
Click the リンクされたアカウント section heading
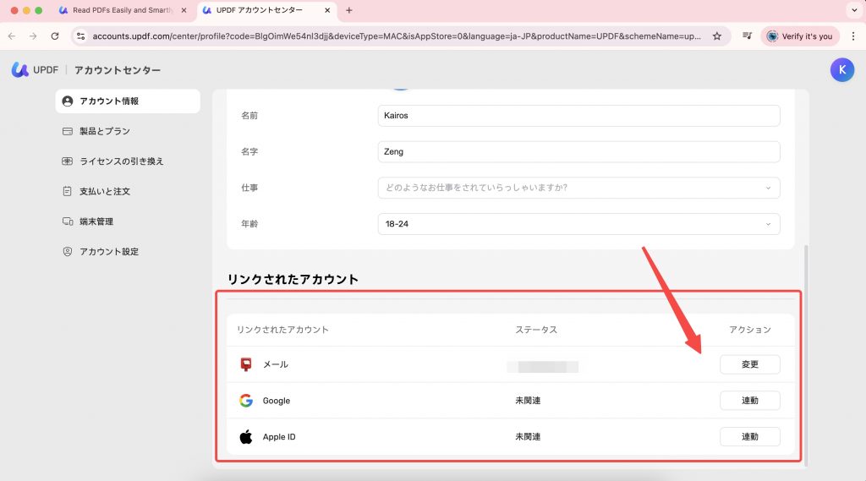(293, 280)
